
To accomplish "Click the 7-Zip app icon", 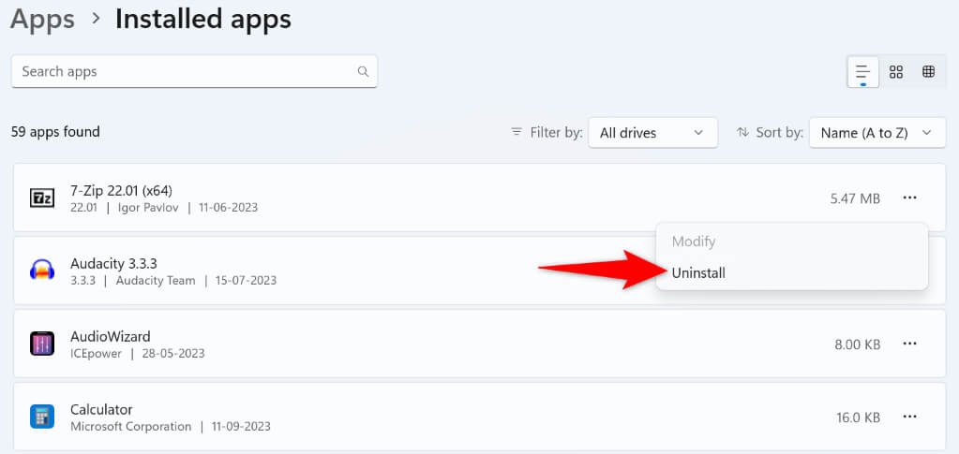I will 42,198.
